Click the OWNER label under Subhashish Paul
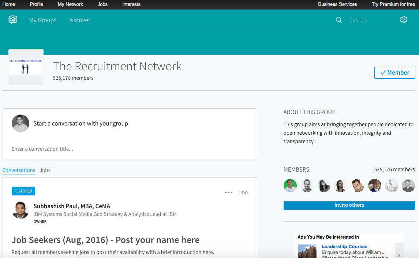This screenshot has height=258, width=419. tap(40, 222)
